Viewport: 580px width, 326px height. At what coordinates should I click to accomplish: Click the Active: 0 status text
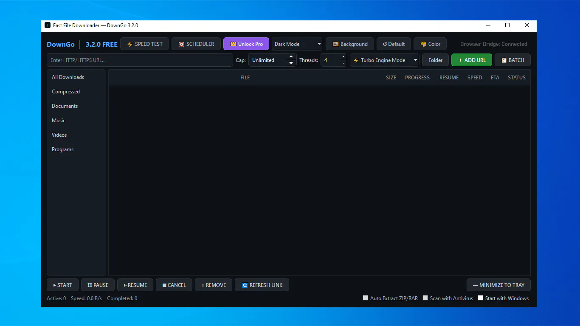click(56, 298)
